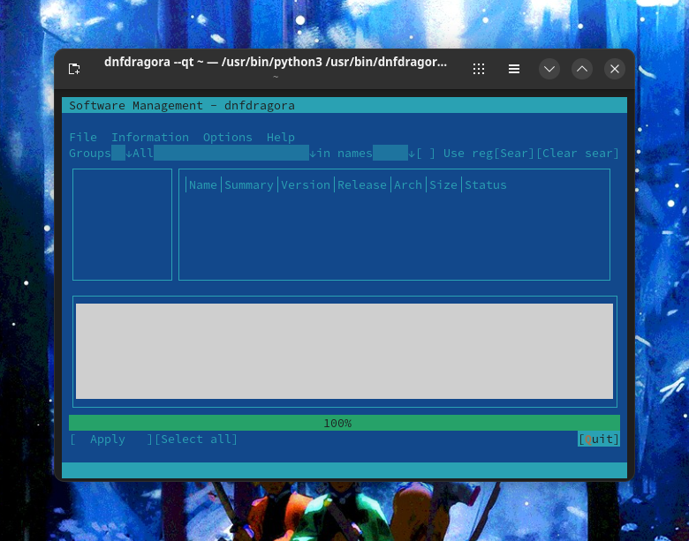Screen dimensions: 689x541
Task: Click the [Sear] search button
Action: click(514, 154)
